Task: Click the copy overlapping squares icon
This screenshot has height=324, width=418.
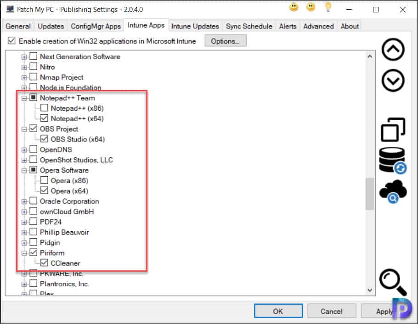Action: [393, 129]
